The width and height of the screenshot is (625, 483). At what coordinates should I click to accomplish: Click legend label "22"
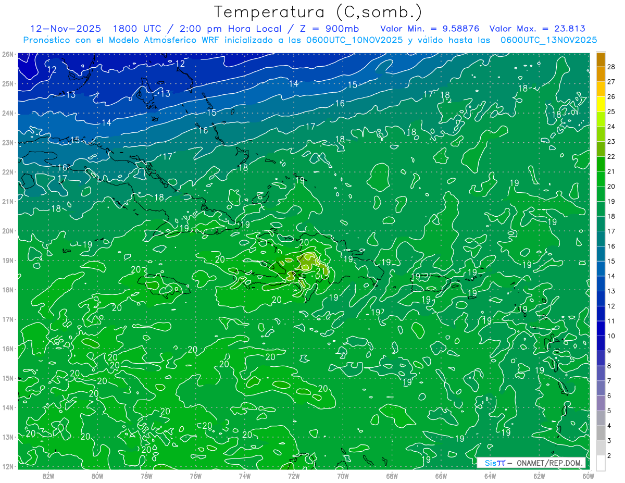point(611,156)
